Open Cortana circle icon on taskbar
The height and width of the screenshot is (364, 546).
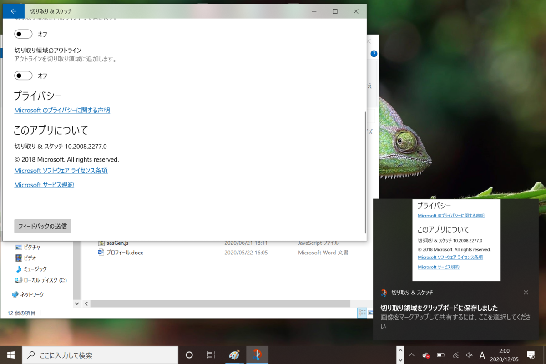pos(189,355)
